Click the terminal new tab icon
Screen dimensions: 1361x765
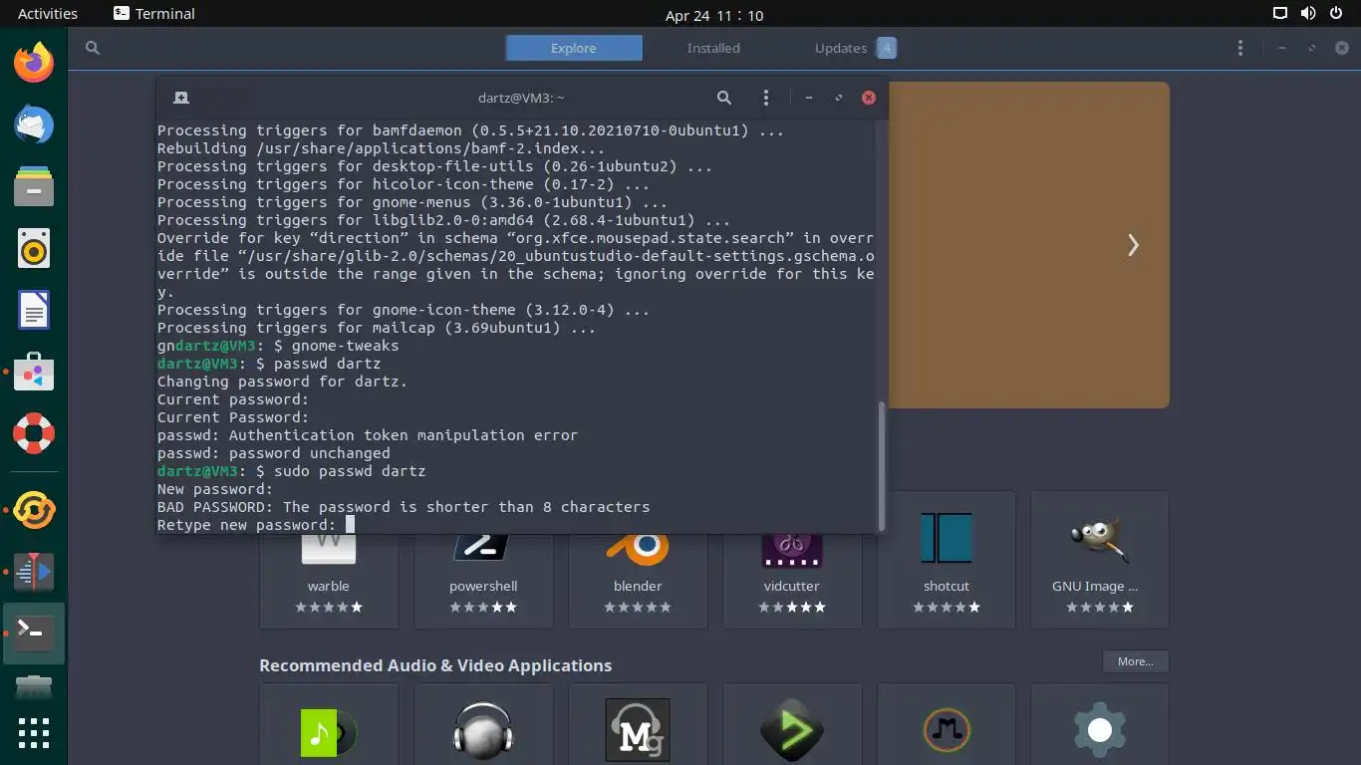(x=181, y=98)
